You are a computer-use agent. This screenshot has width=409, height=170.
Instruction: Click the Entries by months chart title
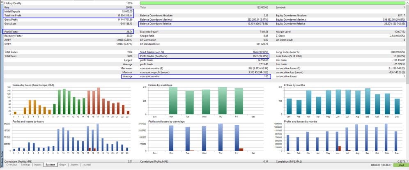point(294,85)
